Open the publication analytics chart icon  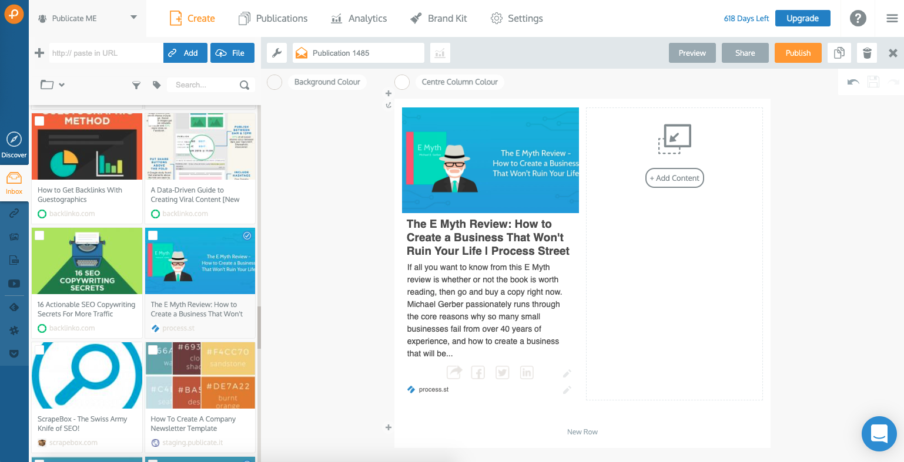[440, 53]
